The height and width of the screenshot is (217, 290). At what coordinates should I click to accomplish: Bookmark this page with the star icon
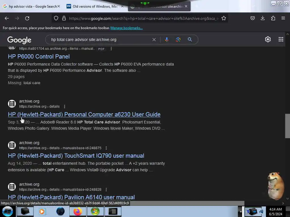click(x=224, y=18)
